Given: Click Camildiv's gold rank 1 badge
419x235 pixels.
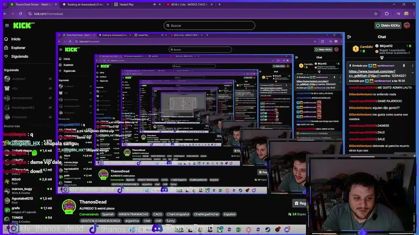Looking at the screenshot, I should coord(355,49).
